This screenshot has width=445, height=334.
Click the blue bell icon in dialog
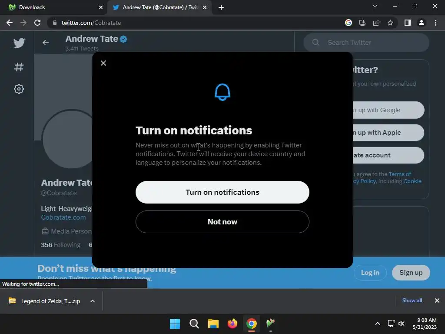click(x=222, y=92)
